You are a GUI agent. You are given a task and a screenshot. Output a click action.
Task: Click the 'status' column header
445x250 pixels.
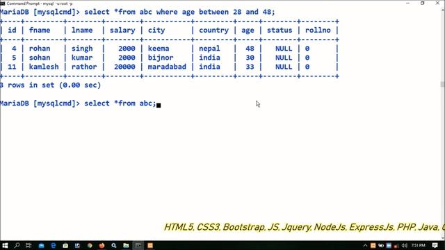[x=280, y=30]
